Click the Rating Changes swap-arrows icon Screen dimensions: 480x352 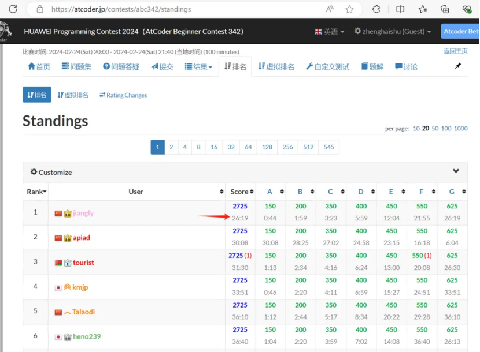pyautogui.click(x=104, y=95)
